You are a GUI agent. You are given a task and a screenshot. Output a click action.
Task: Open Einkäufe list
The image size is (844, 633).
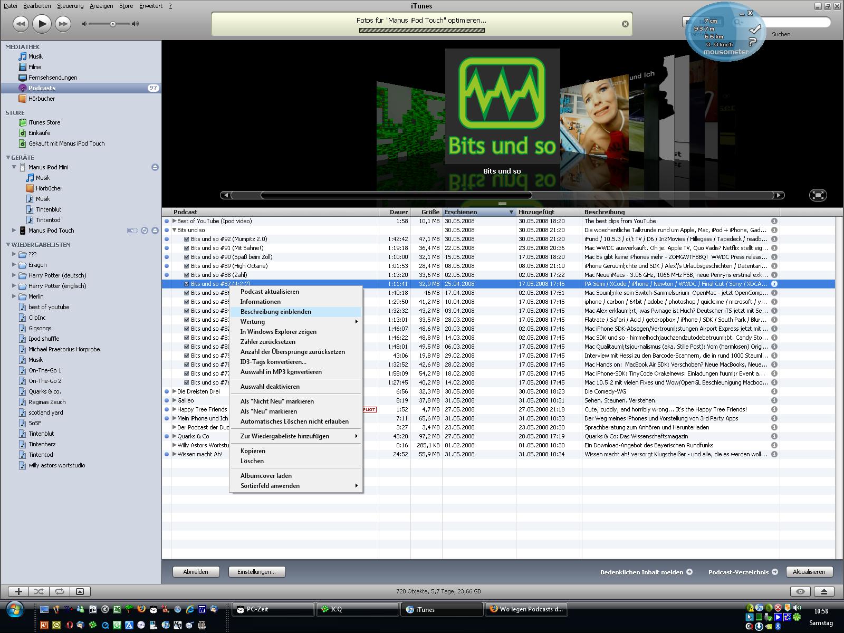point(39,133)
